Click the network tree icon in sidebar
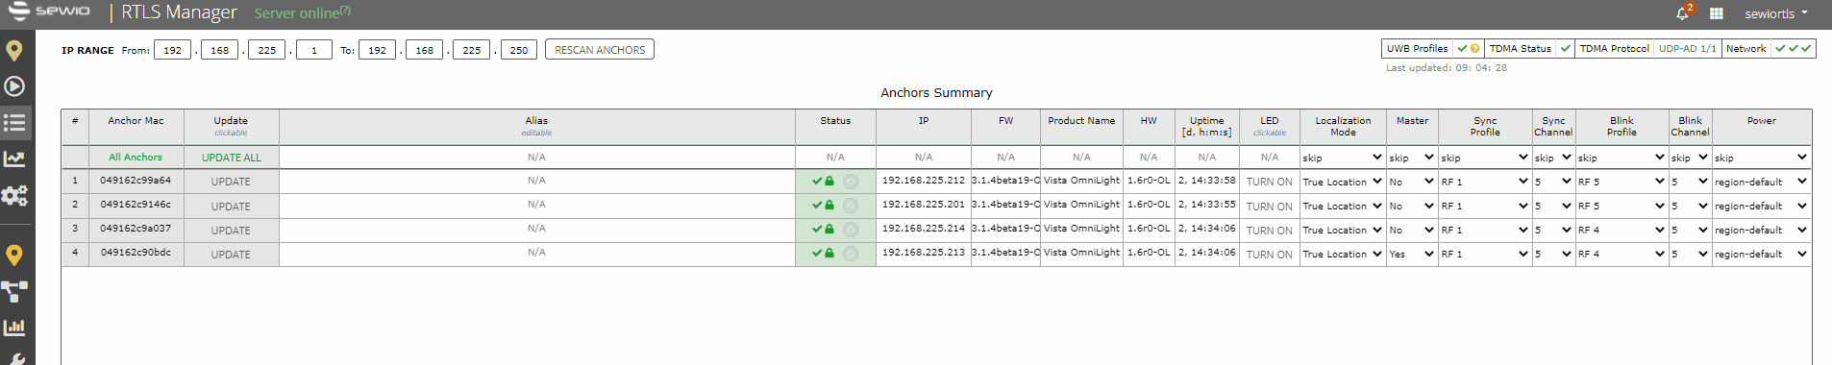1832x365 pixels. pyautogui.click(x=14, y=291)
